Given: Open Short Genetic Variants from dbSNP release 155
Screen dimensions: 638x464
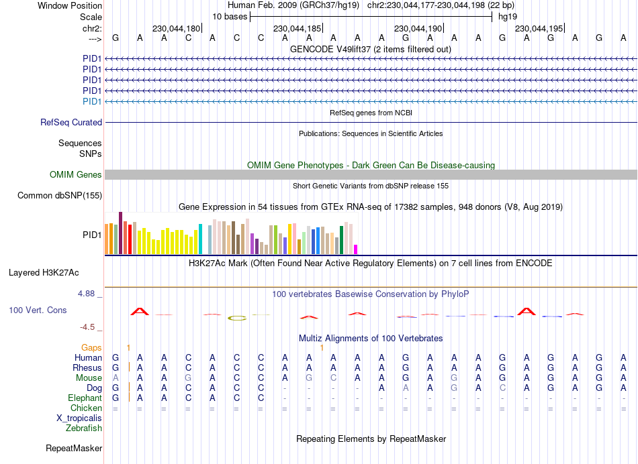Looking at the screenshot, I should pyautogui.click(x=371, y=186).
